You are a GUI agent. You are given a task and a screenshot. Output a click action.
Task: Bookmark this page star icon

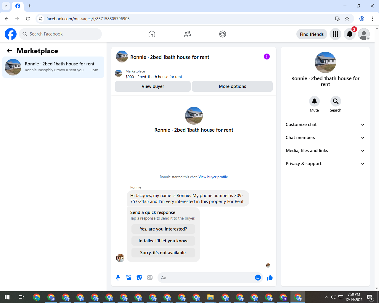point(347,19)
